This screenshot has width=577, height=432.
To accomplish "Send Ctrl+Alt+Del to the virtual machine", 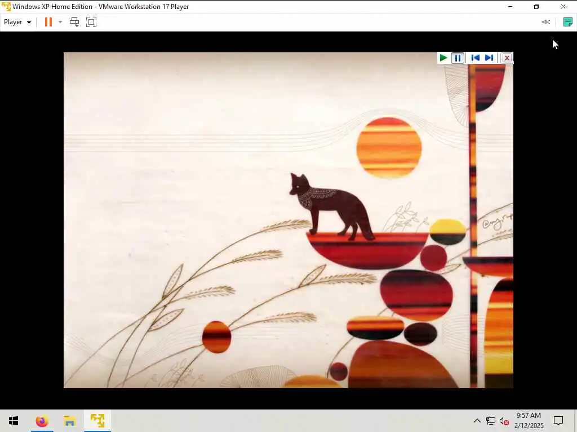I will click(74, 22).
